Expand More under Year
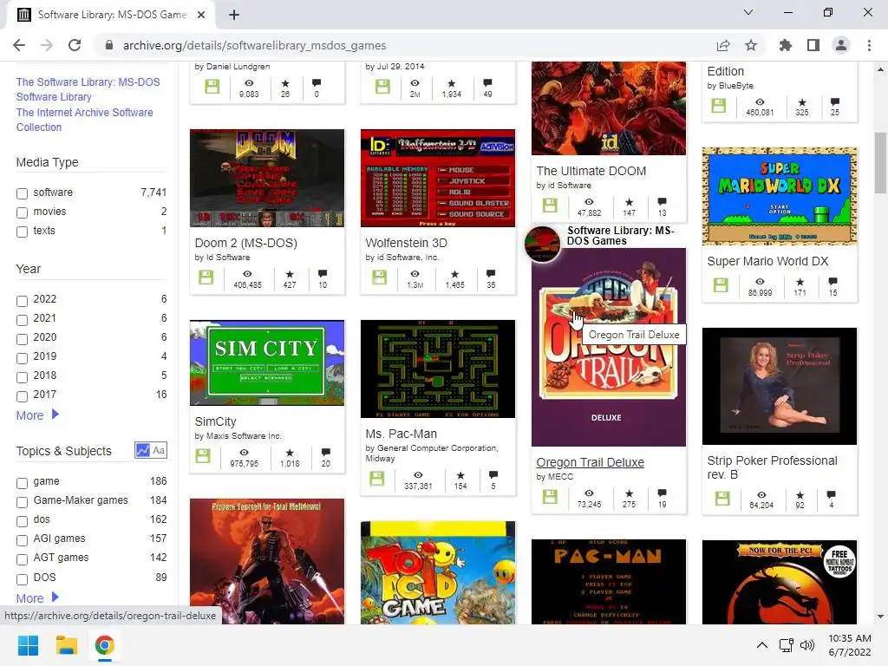Screen dimensions: 888x666 [37, 415]
